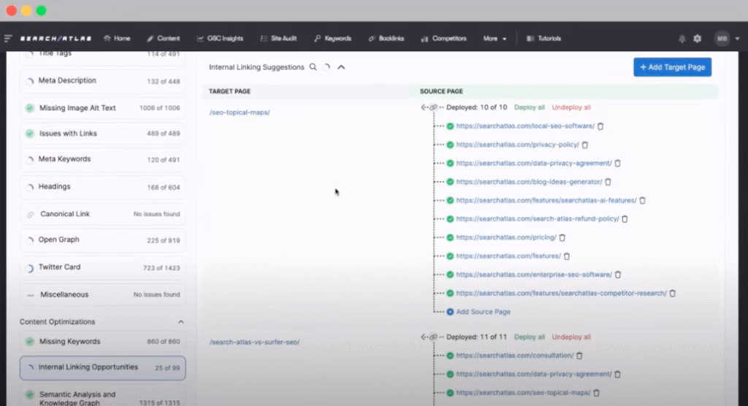Toggle deployed status of features URL
The height and width of the screenshot is (406, 748).
(450, 256)
